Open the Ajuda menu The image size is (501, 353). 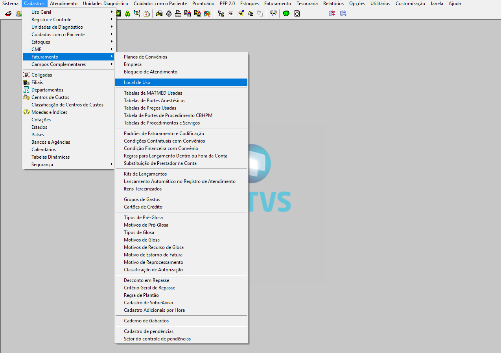point(455,4)
